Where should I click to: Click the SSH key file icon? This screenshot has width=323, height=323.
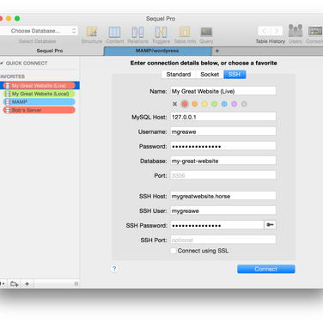coord(270,225)
